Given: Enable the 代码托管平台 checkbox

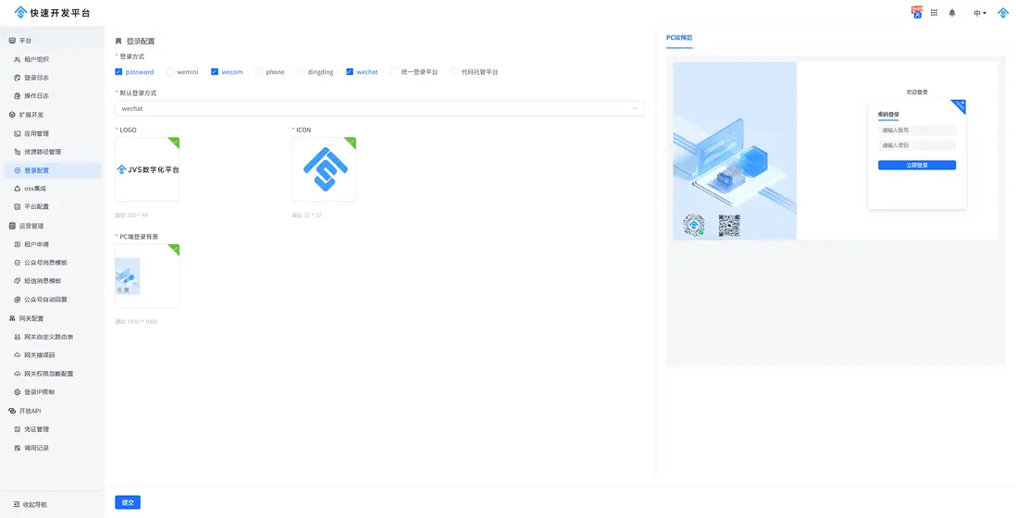Looking at the screenshot, I should [454, 72].
